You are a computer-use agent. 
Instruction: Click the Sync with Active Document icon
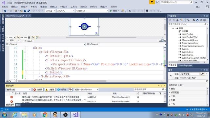(194, 20)
